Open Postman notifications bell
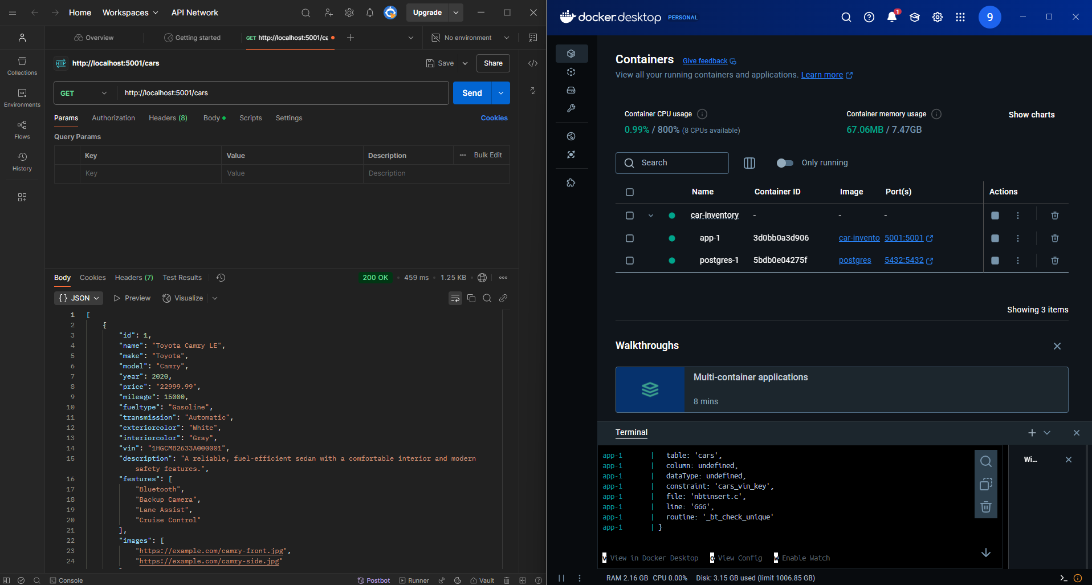Image resolution: width=1092 pixels, height=585 pixels. (370, 13)
